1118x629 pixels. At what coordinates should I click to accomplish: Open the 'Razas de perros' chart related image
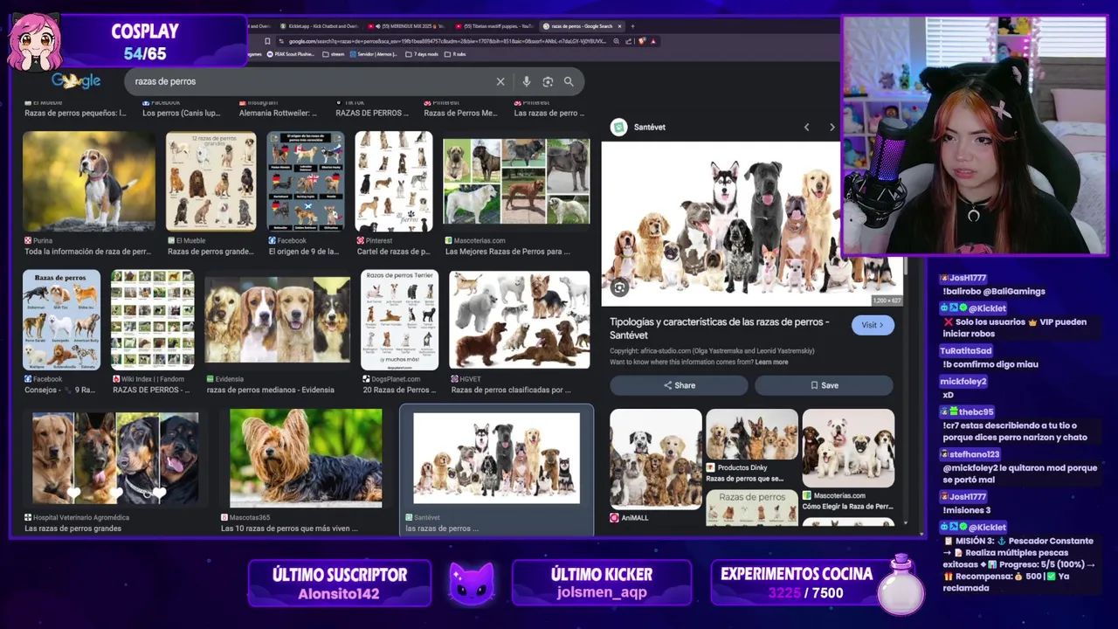pyautogui.click(x=751, y=508)
